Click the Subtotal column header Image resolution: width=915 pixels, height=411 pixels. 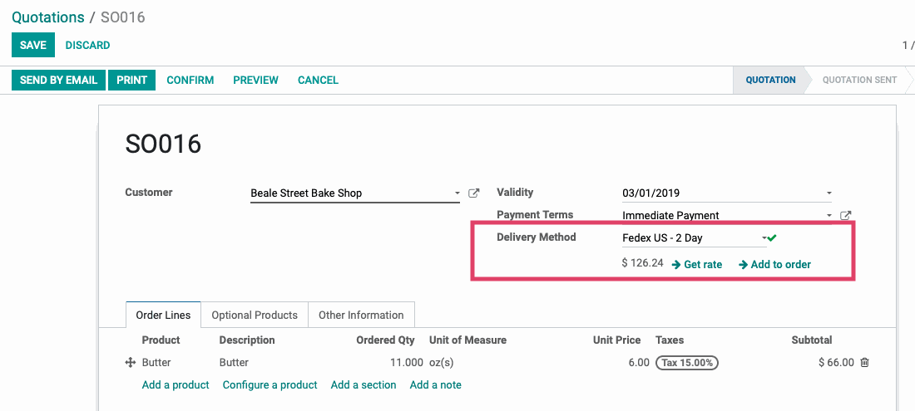812,340
